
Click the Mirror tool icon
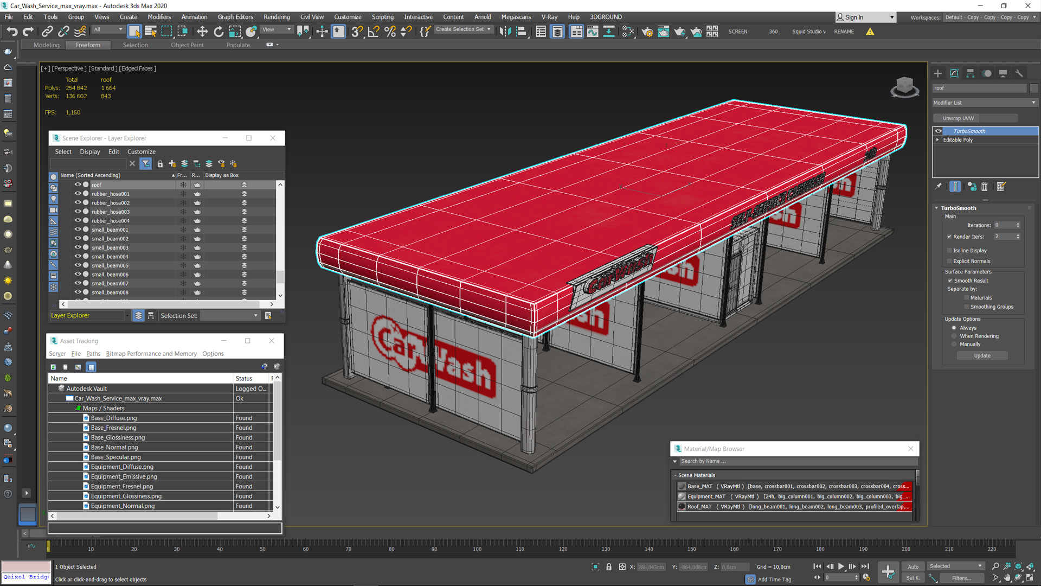click(505, 31)
